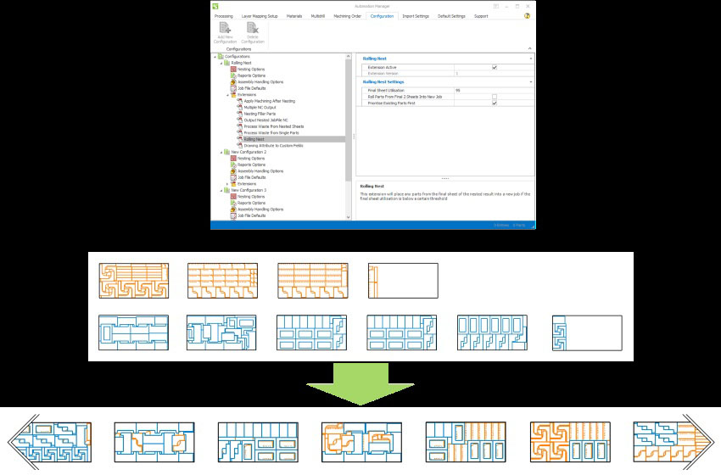Collapse the root Configurations tree node
The width and height of the screenshot is (721, 475).
click(x=215, y=56)
